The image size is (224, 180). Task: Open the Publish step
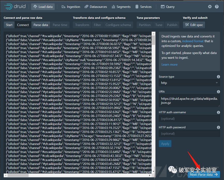pyautogui.click(x=172, y=25)
